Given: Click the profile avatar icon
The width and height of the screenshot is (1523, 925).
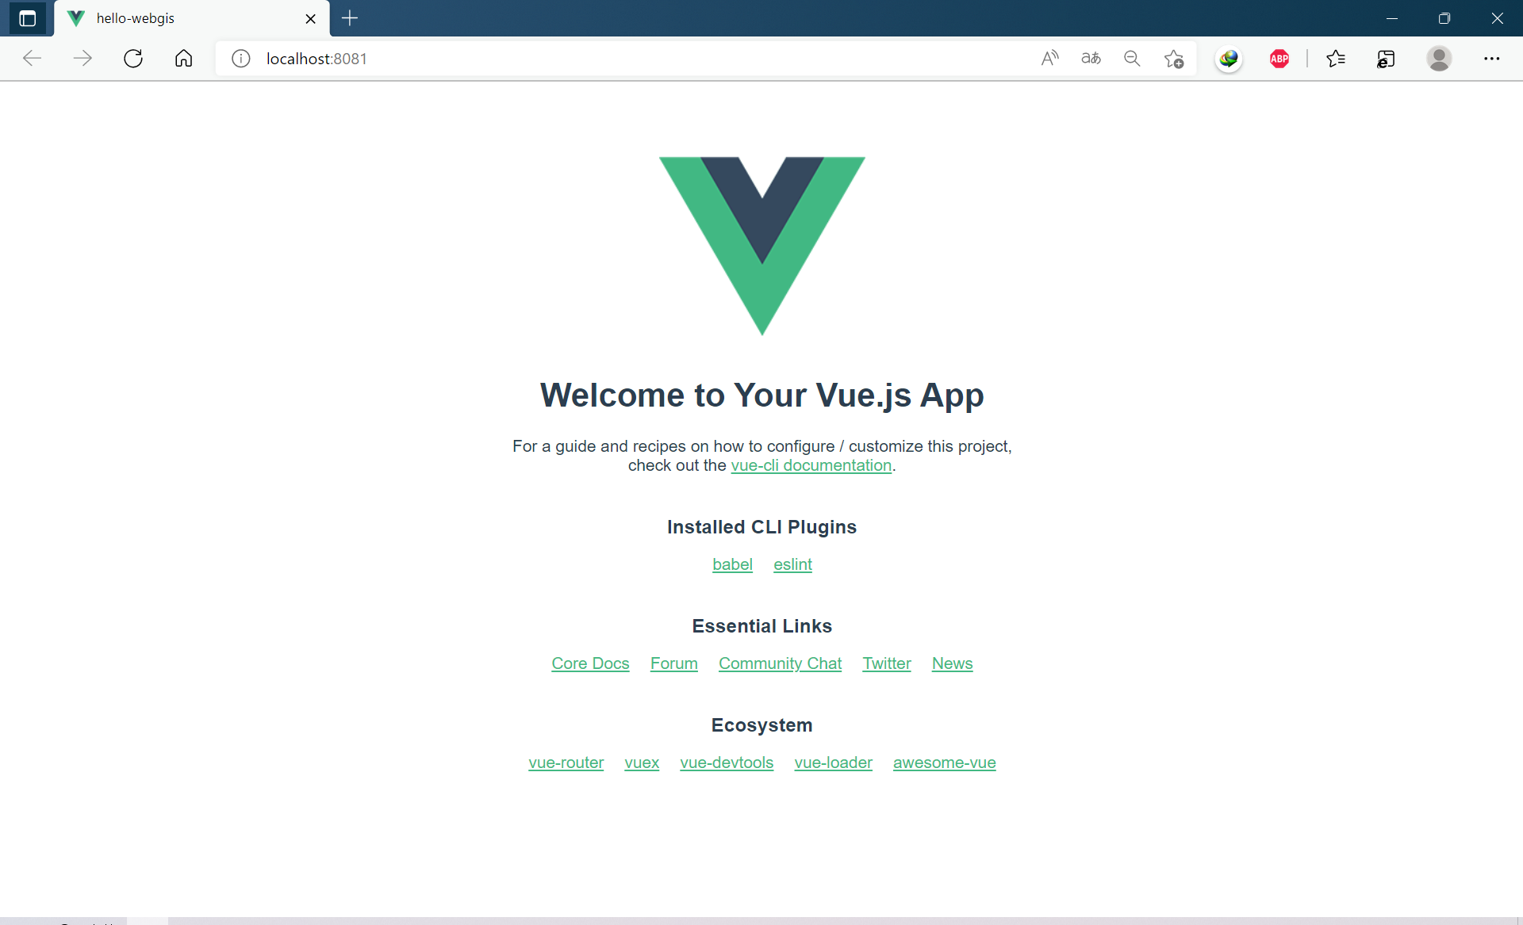Looking at the screenshot, I should pyautogui.click(x=1439, y=59).
